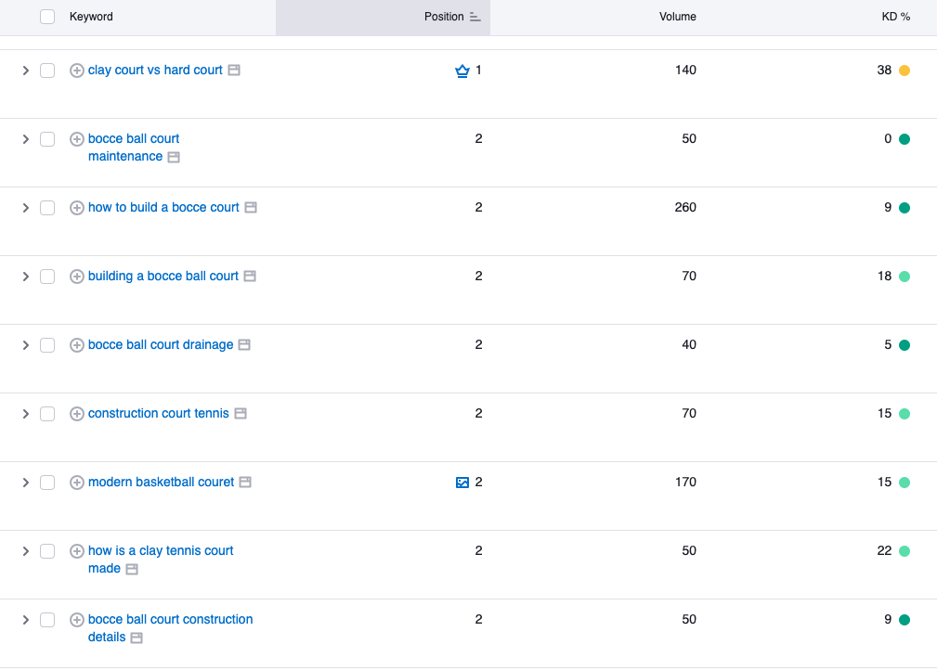The width and height of the screenshot is (937, 670).
Task: Expand the clay court vs hard court row
Action: click(26, 71)
